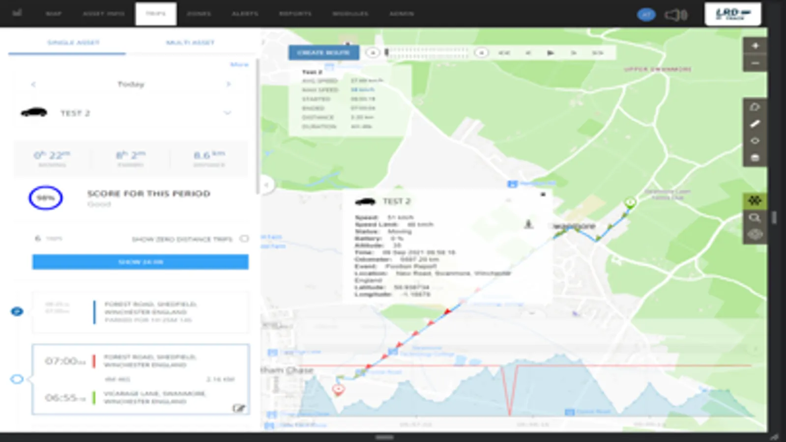Skip to trip start in playback

pyautogui.click(x=504, y=53)
